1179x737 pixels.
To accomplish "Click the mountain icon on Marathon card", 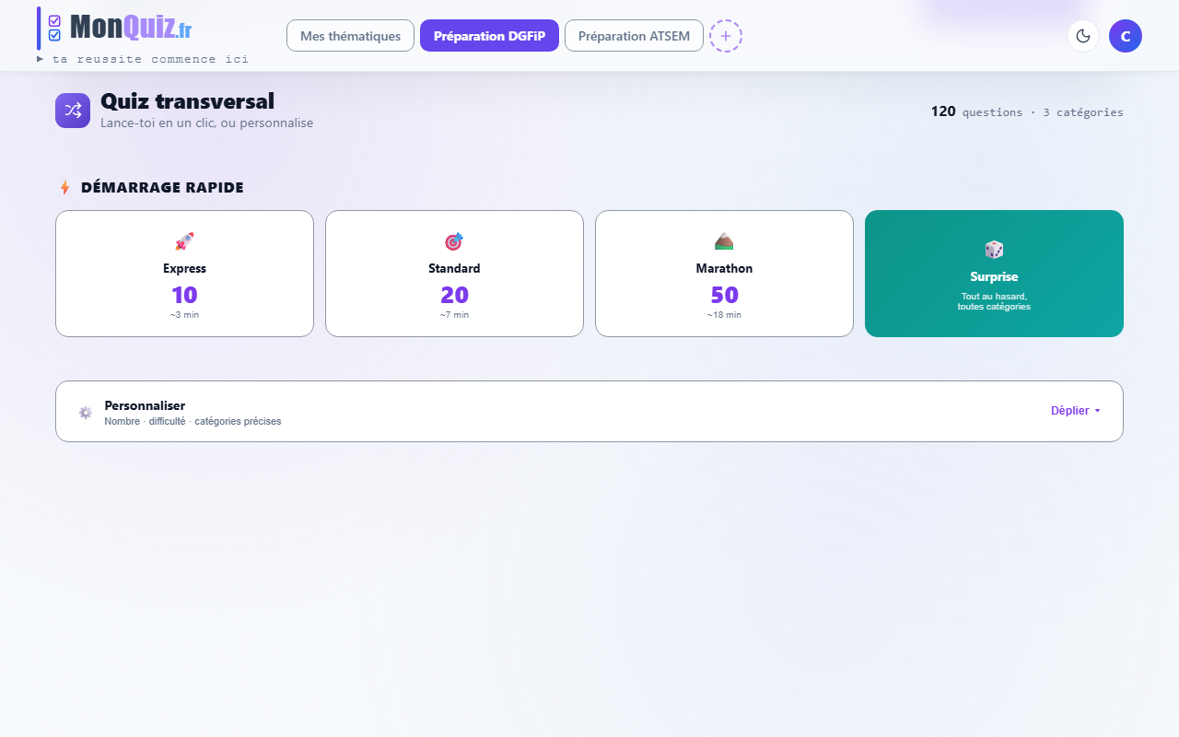I will click(724, 241).
